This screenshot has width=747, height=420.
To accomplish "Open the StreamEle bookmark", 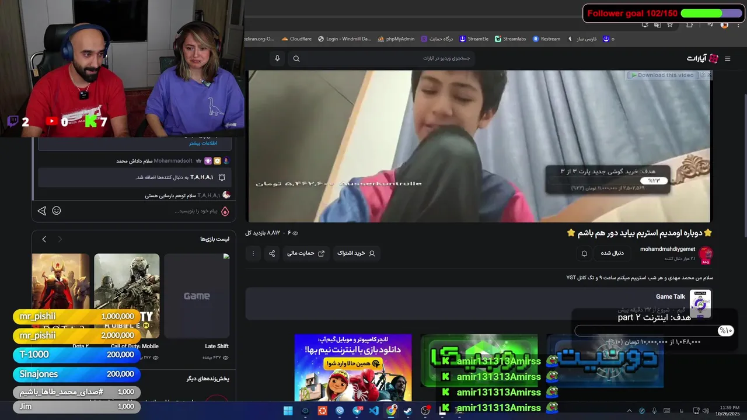I will coord(474,39).
